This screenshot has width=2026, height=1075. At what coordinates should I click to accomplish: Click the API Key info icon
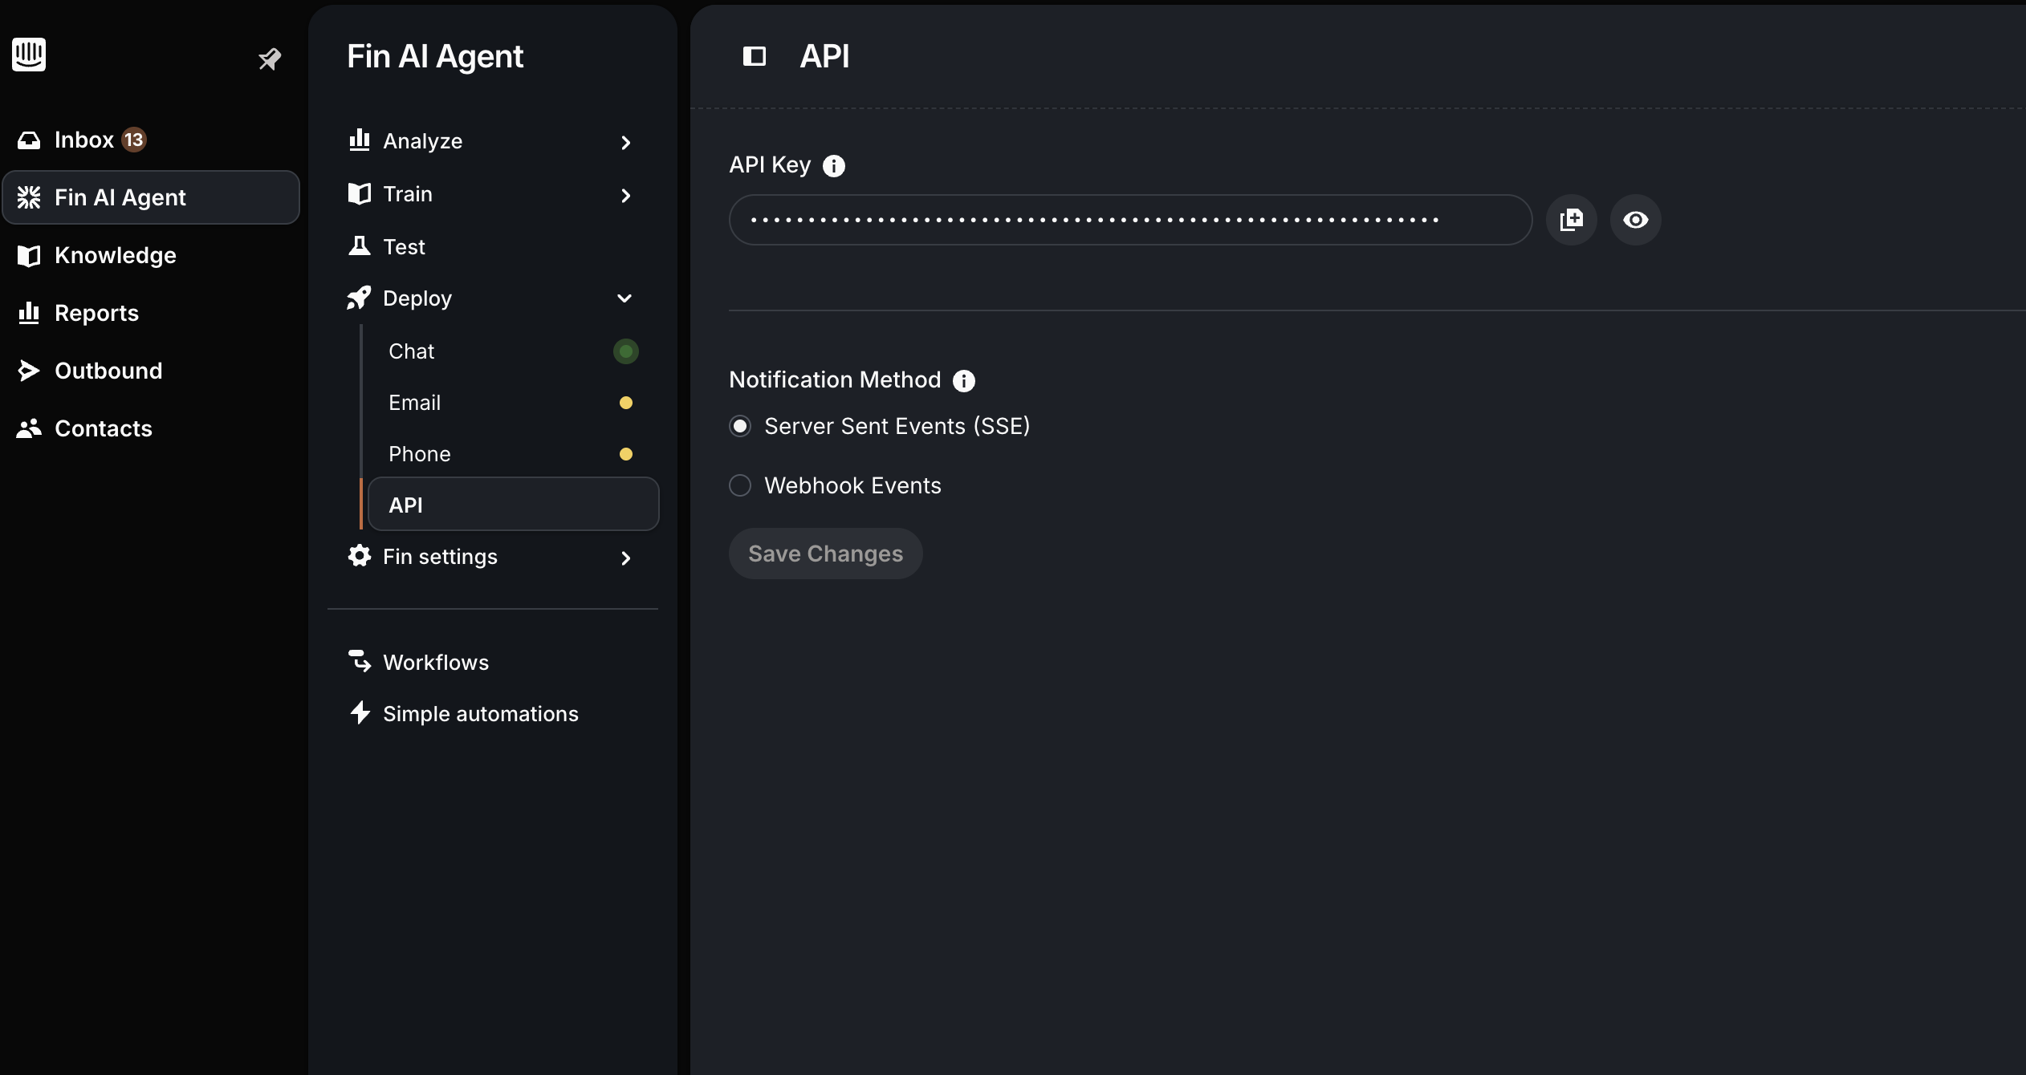tap(834, 166)
